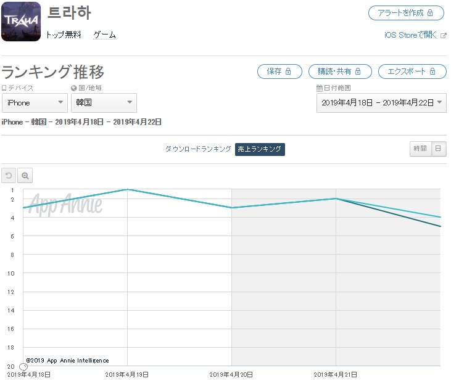This screenshot has height=381, width=451.
Task: Click the lock icon on 保存 button
Action: tap(288, 72)
